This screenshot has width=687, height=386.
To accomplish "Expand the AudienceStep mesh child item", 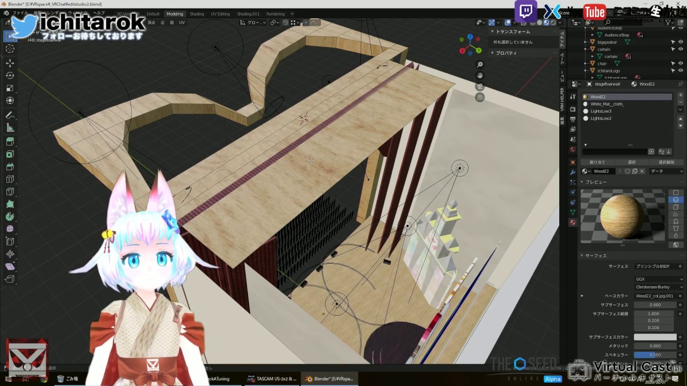I will (594, 35).
